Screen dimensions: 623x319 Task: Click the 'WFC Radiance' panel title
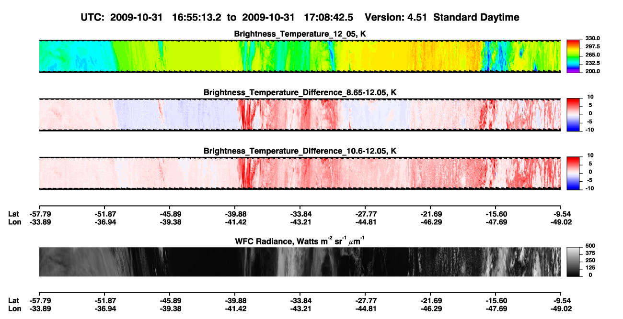(300, 241)
